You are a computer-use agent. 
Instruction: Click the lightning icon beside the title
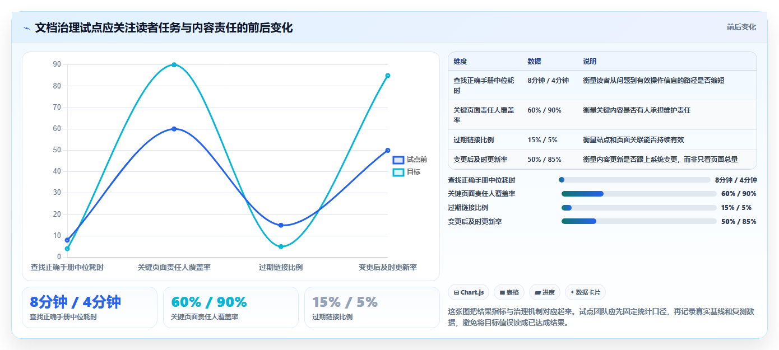coord(26,27)
